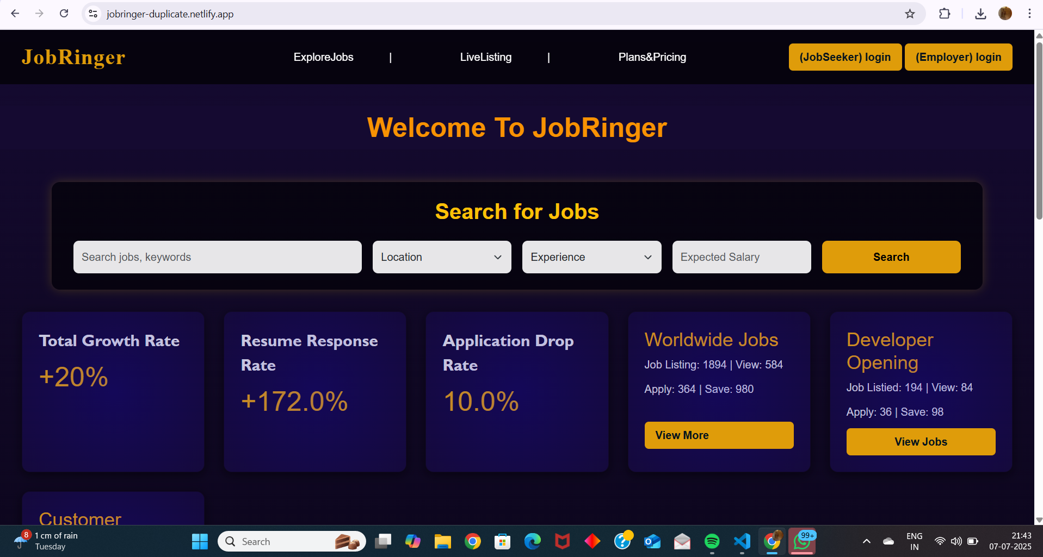The height and width of the screenshot is (557, 1043).
Task: Click the (JobSeeker) login button
Action: coord(844,57)
